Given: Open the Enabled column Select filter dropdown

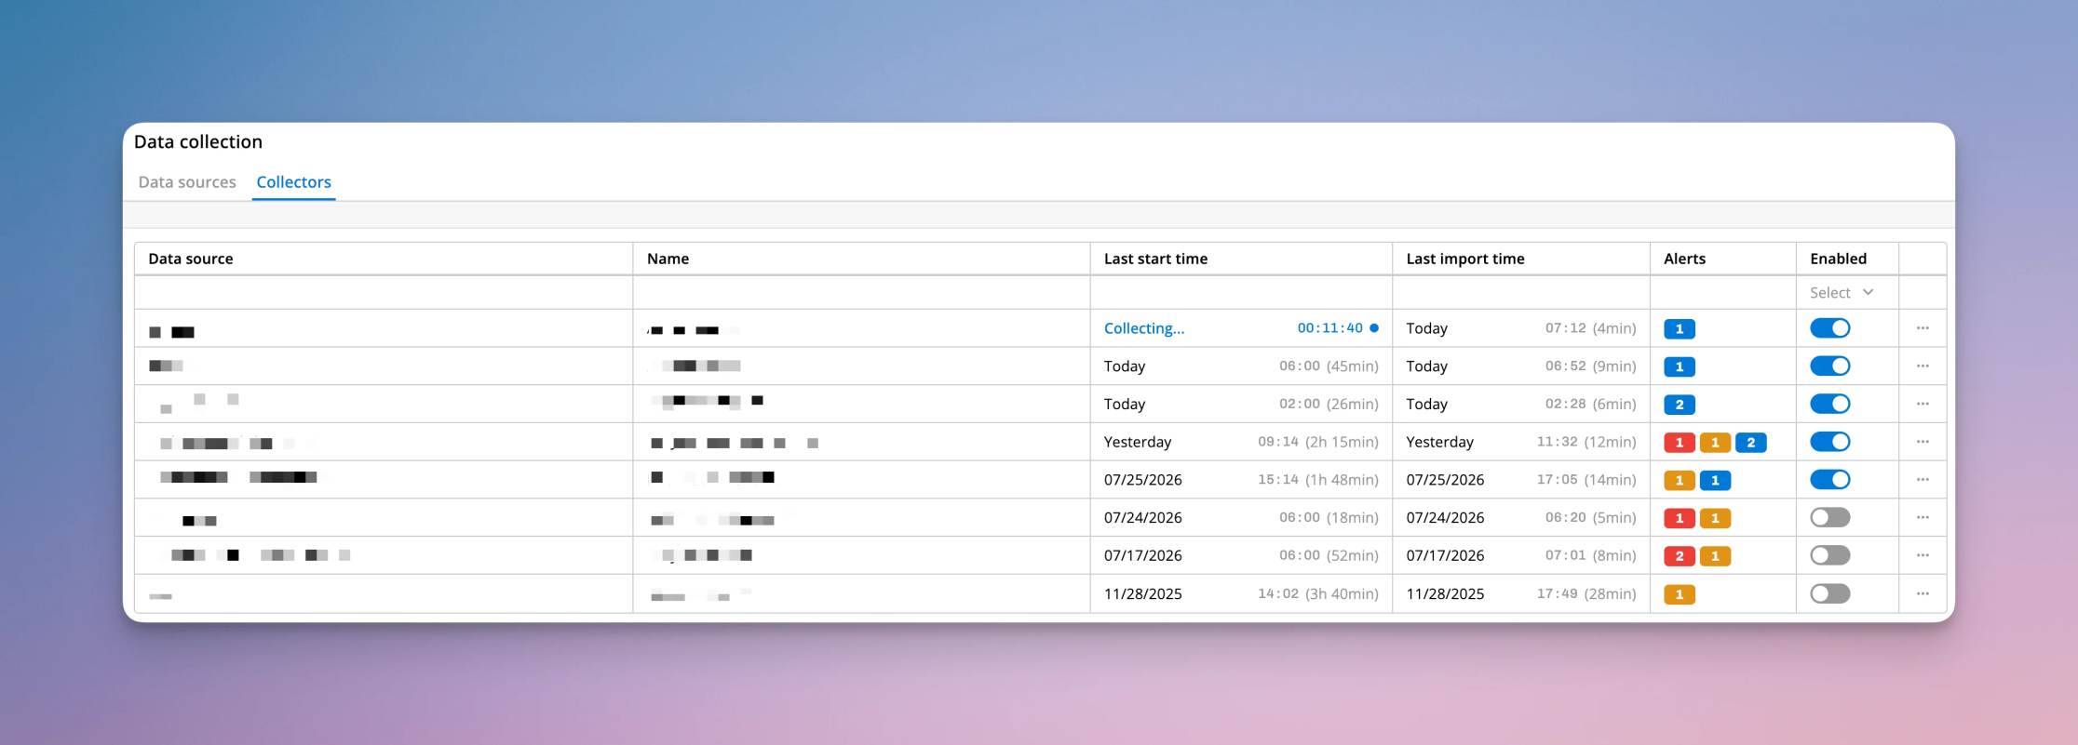Looking at the screenshot, I should point(1842,293).
